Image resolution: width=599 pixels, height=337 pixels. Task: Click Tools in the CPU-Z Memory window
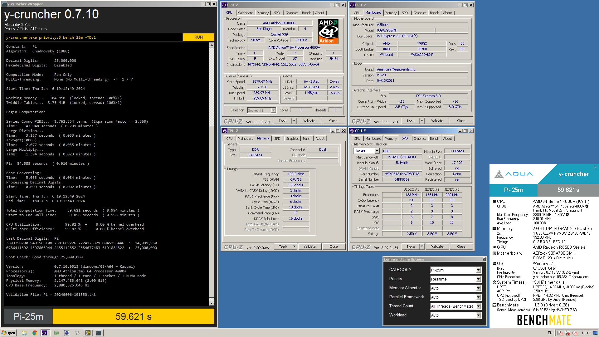pyautogui.click(x=283, y=247)
